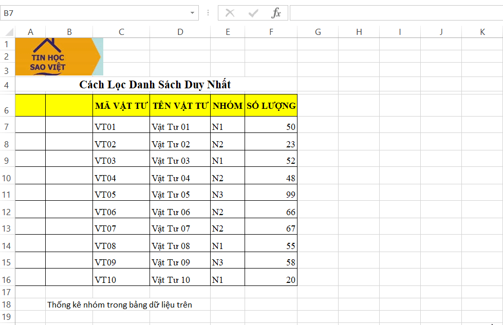Select column E header
This screenshot has height=325, width=503.
click(228, 32)
